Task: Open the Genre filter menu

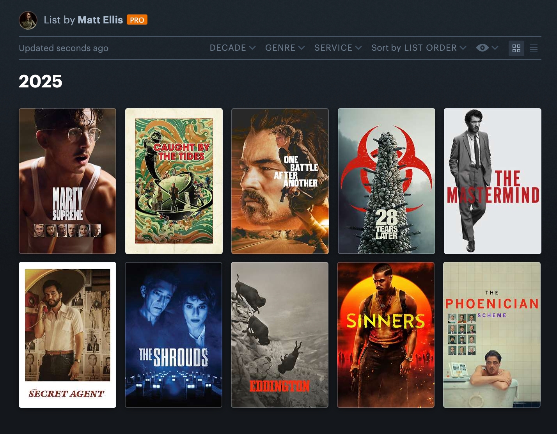Action: click(285, 48)
